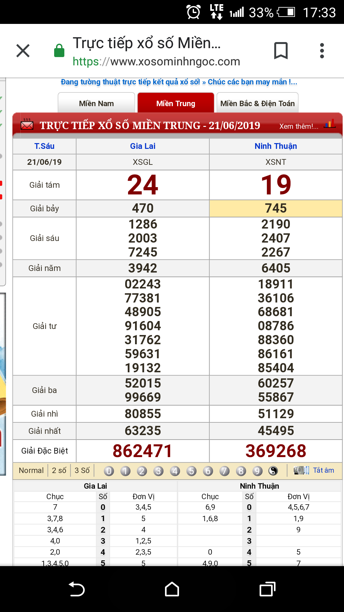
Task: Select Ninh Thuận Giải nhất 45495
Action: coord(276,431)
